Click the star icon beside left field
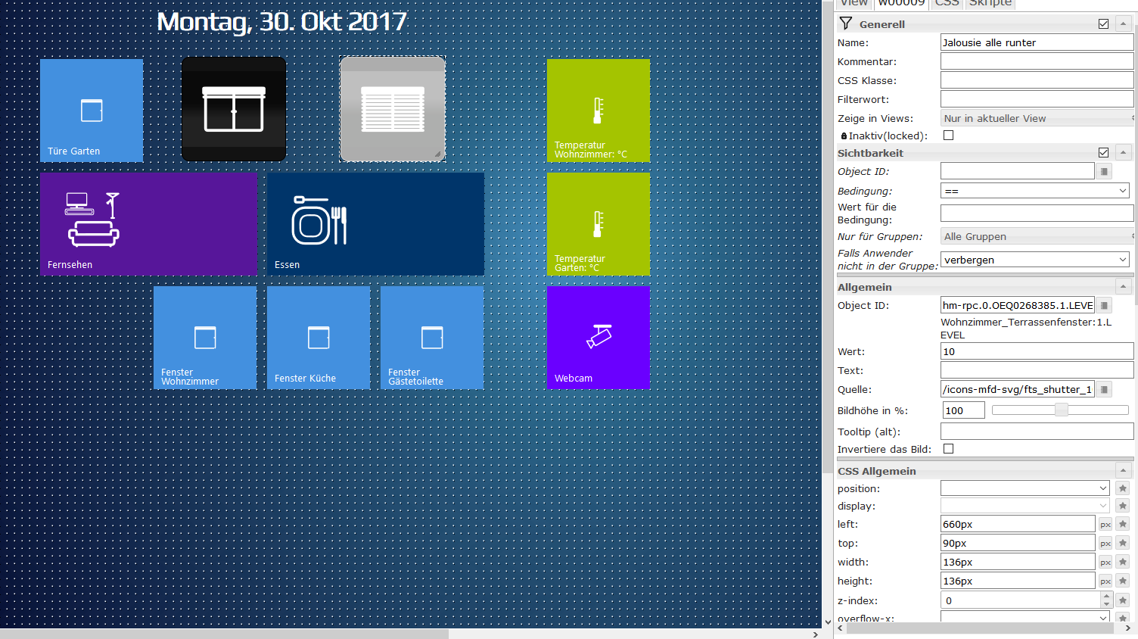The height and width of the screenshot is (639, 1138). [x=1123, y=524]
